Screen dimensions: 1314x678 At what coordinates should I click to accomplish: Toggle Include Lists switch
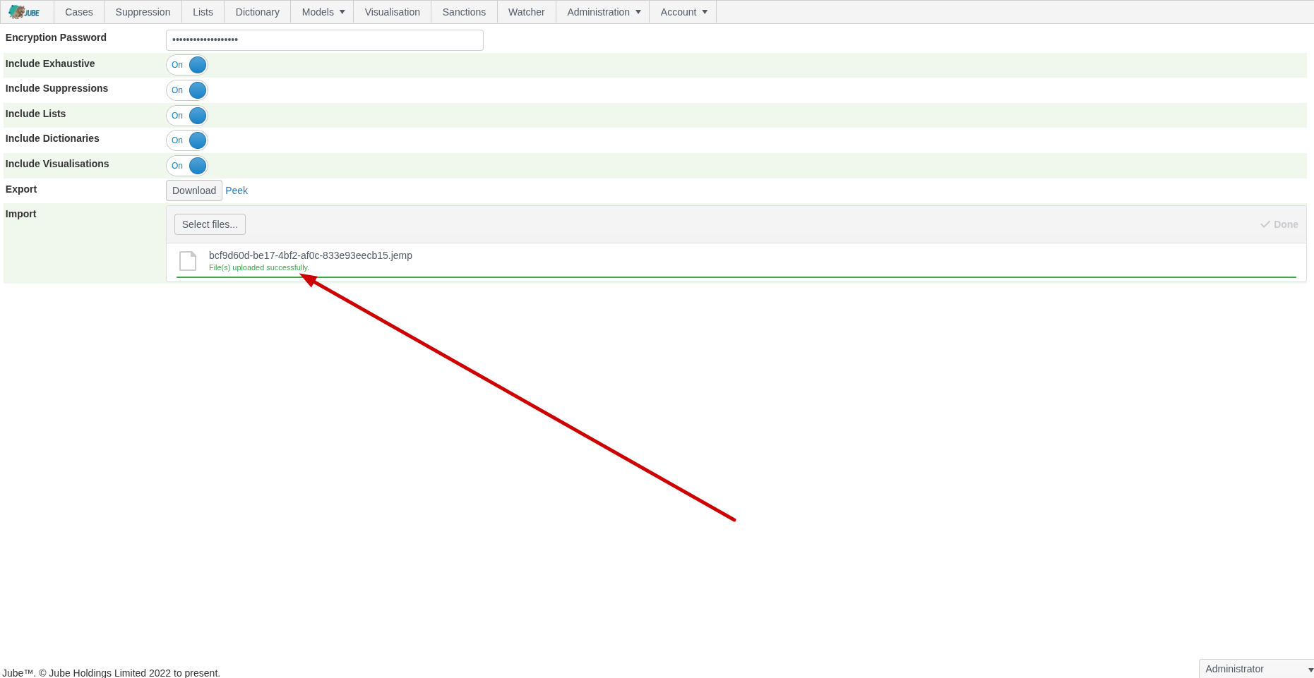(187, 116)
